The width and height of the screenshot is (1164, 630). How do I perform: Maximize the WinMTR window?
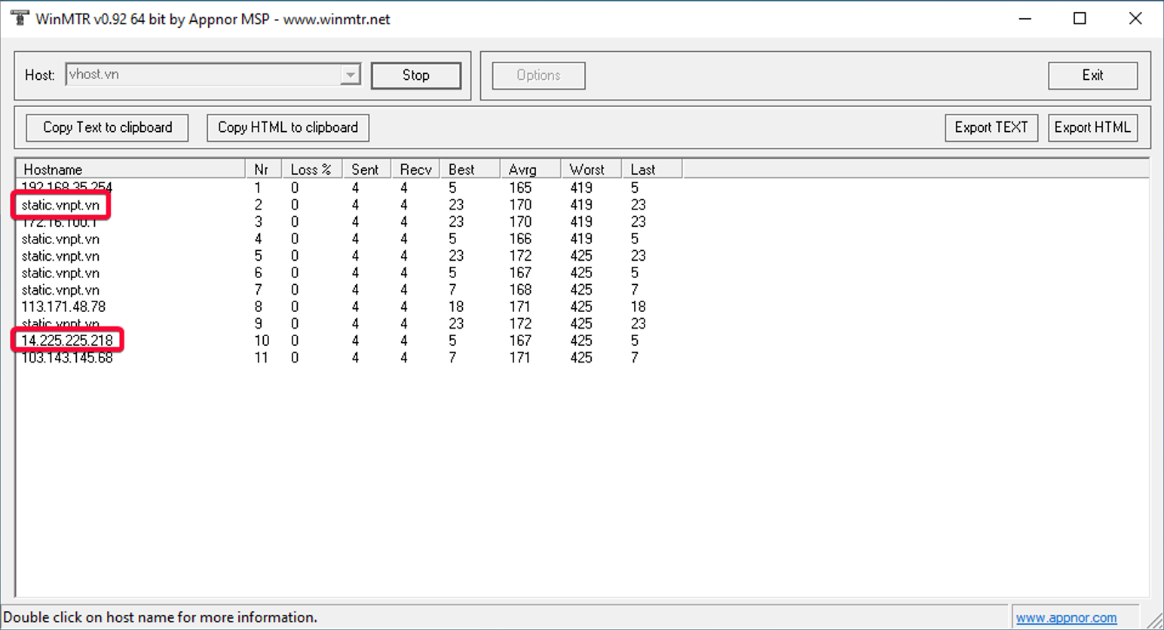coord(1080,19)
